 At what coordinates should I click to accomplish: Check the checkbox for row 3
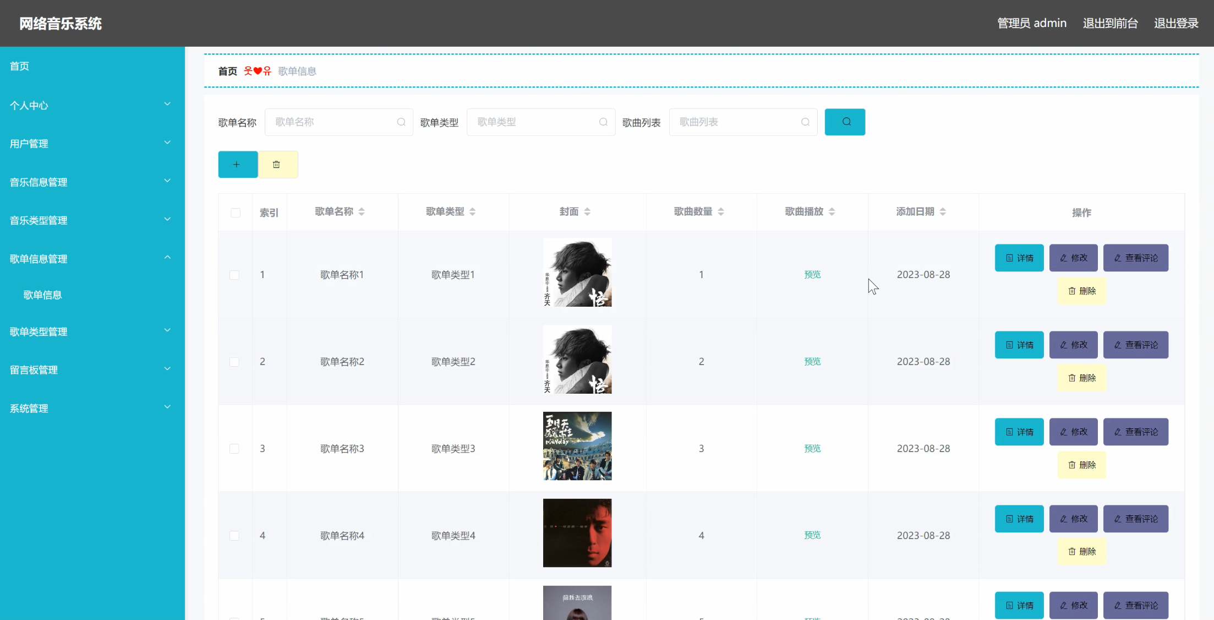(x=234, y=449)
